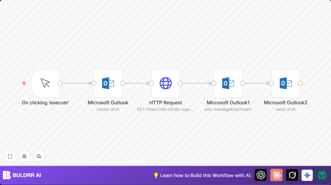This screenshot has height=185, width=331.
Task: Open the Gemini sparkle icon
Action: 307,175
